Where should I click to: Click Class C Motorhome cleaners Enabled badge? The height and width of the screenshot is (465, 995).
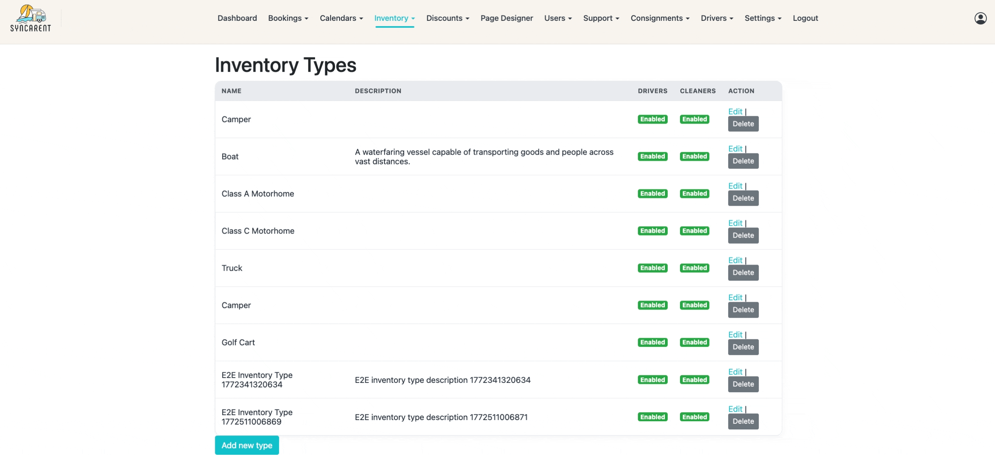pyautogui.click(x=694, y=231)
